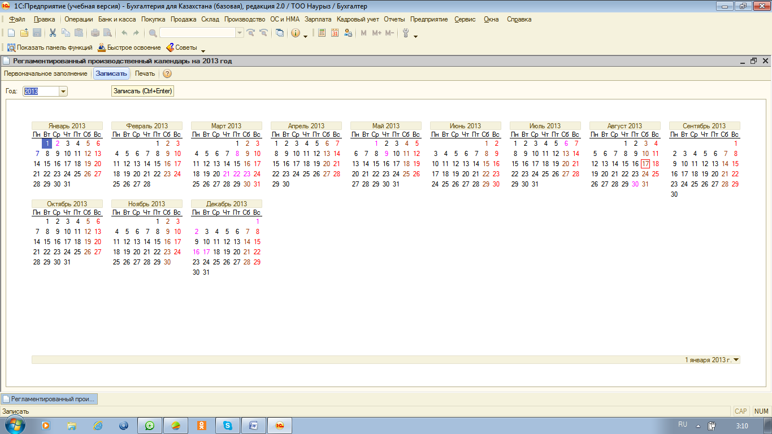Image resolution: width=772 pixels, height=434 pixels.
Task: Click the windows list icon
Action: 280,33
